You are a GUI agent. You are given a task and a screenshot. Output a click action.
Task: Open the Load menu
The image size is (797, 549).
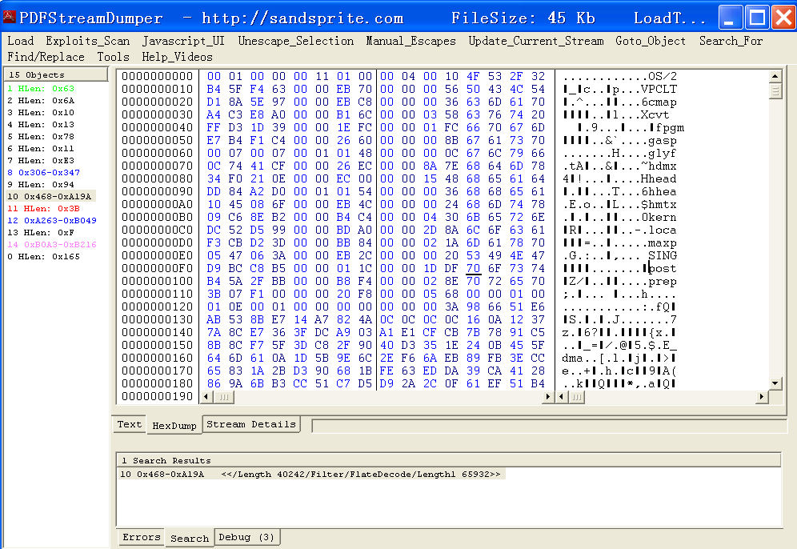click(x=20, y=41)
